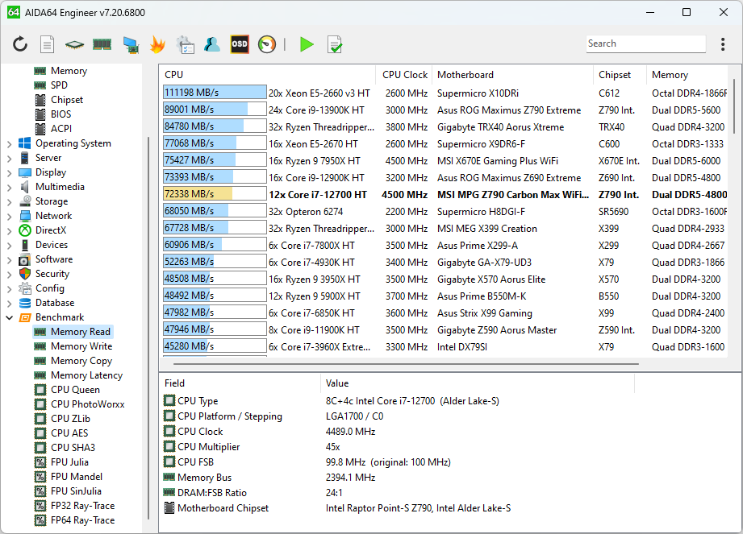Click the memory module toolbar icon
The height and width of the screenshot is (534, 743).
point(102,44)
